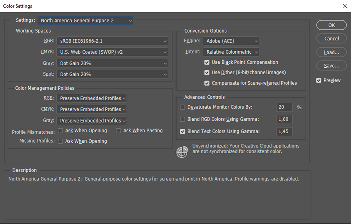
Task: Toggle the Preview checkbox
Action: tap(319, 80)
